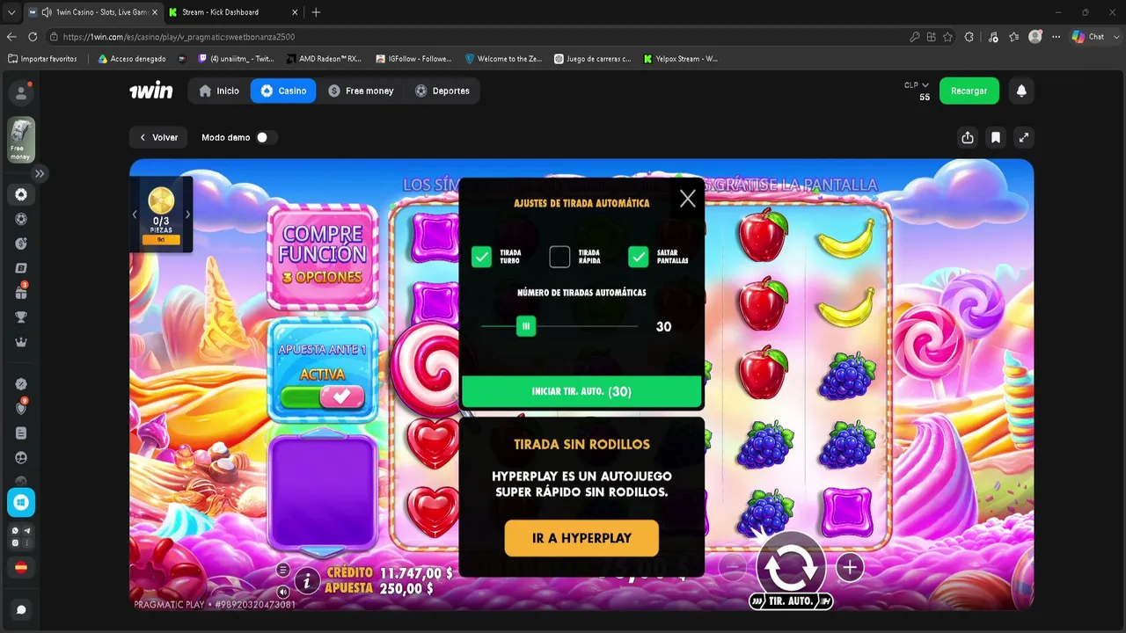Expand the CLP currency dropdown
This screenshot has width=1126, height=633.
(917, 85)
